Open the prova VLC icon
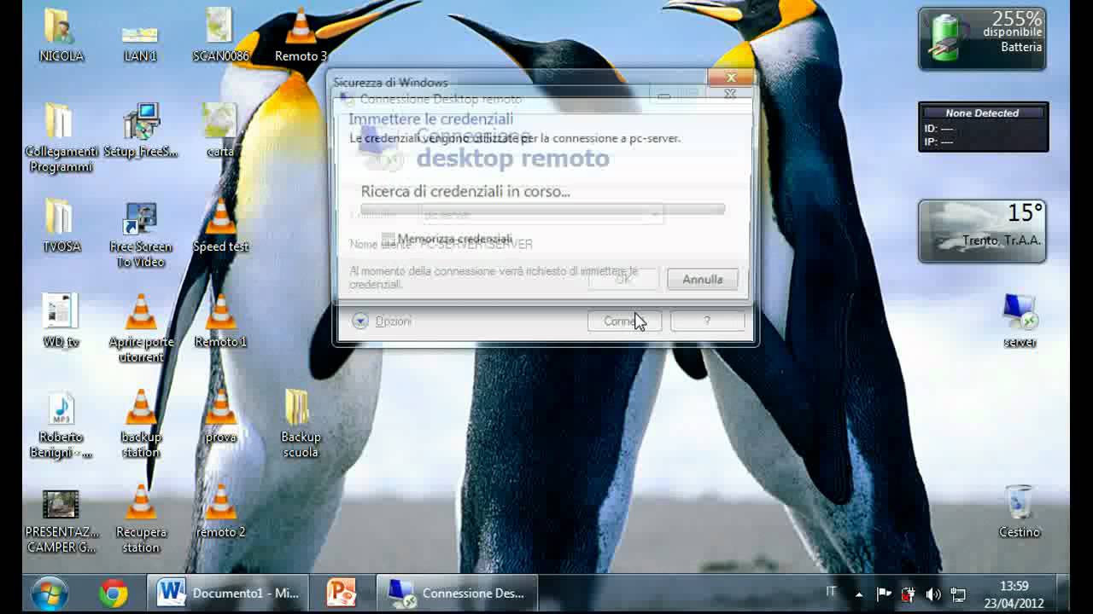The height and width of the screenshot is (614, 1093). [x=220, y=417]
